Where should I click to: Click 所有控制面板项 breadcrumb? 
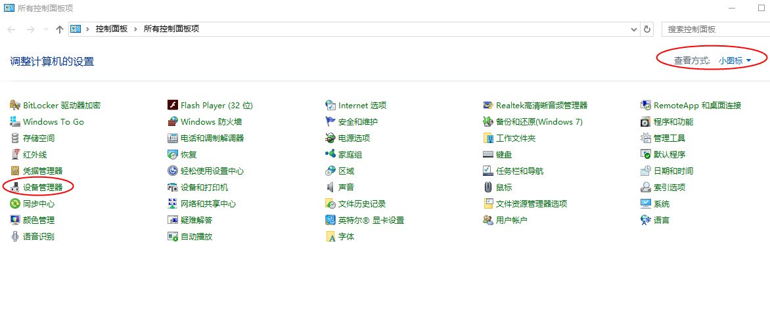click(x=171, y=29)
